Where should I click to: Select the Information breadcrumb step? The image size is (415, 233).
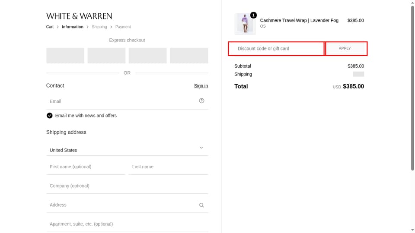pyautogui.click(x=73, y=27)
